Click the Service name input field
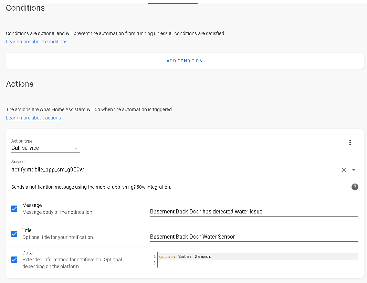Viewport: 367px width, 283px height. [172, 169]
